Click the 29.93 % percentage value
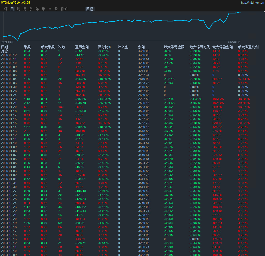265x256 pixels. 104,71
